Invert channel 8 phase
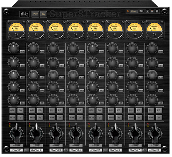The width and height of the screenshot is (172, 157). pyautogui.click(x=159, y=117)
